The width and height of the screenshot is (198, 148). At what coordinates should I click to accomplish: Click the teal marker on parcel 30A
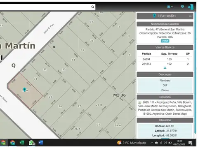[24, 90]
